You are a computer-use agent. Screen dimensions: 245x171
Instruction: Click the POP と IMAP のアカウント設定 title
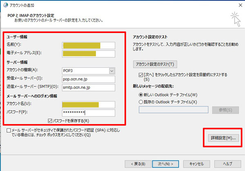click(31, 15)
